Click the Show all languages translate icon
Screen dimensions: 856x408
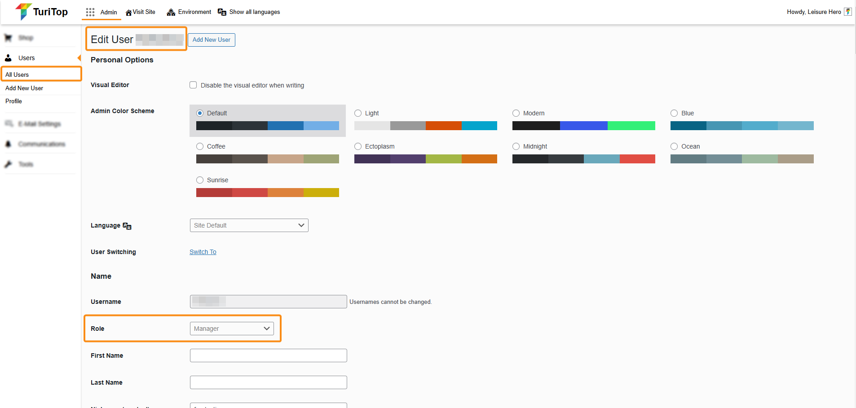[222, 12]
